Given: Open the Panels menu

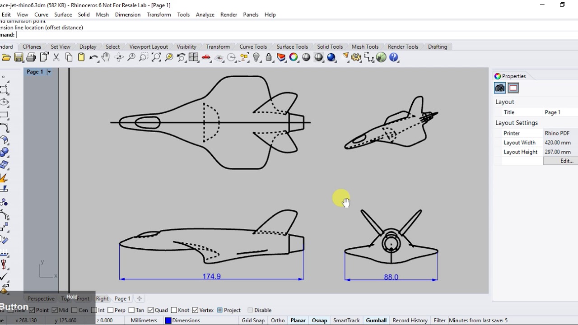Looking at the screenshot, I should [251, 14].
